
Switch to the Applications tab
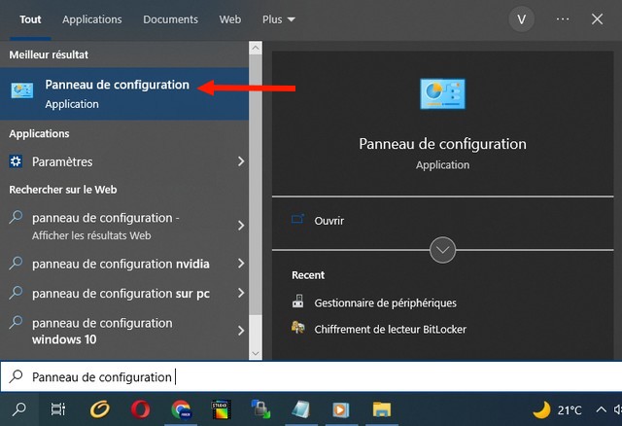tap(91, 19)
